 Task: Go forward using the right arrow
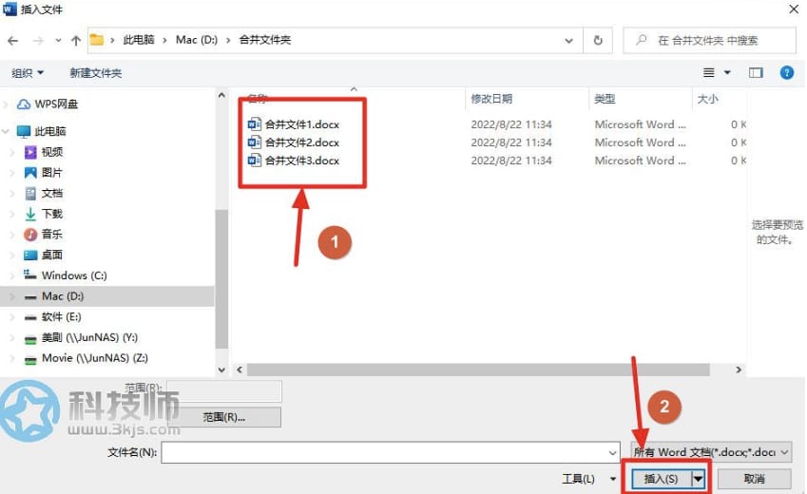coord(38,40)
